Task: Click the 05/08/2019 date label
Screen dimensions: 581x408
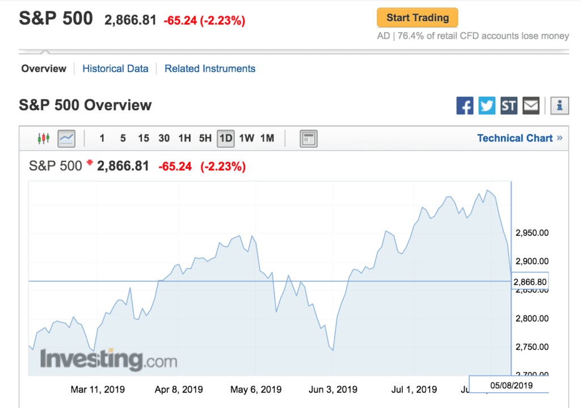Action: pyautogui.click(x=511, y=385)
